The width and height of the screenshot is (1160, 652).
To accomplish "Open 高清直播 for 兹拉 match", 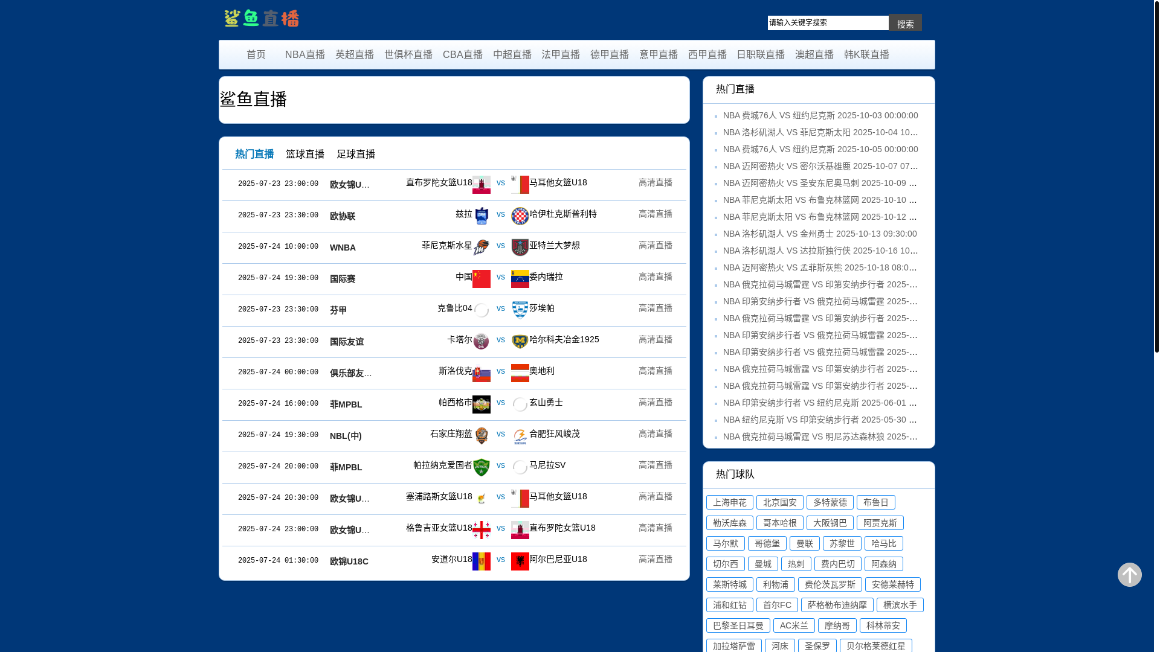I will click(x=655, y=214).
